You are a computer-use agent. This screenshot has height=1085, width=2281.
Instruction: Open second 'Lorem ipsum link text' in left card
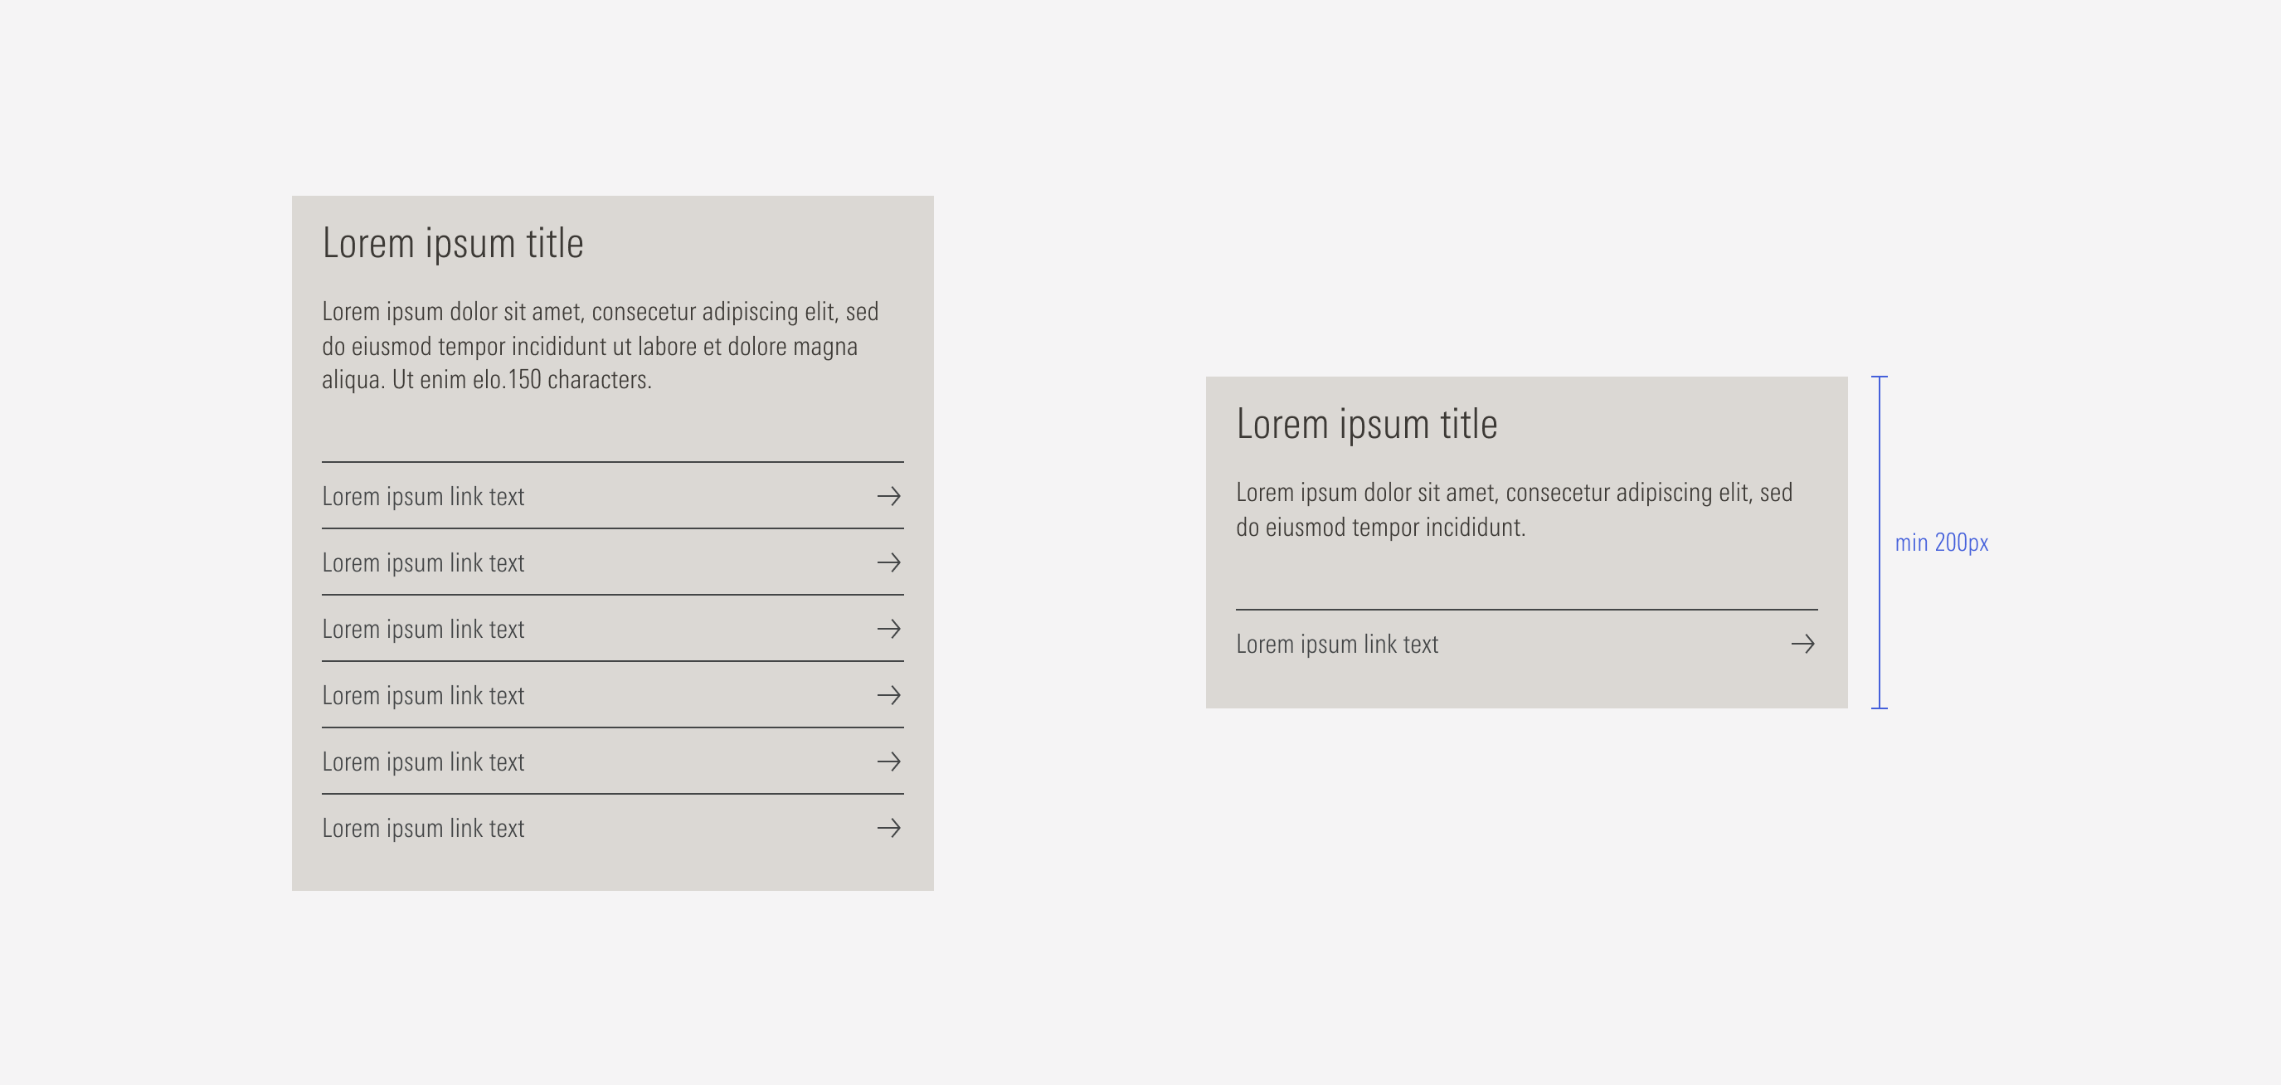coord(423,563)
